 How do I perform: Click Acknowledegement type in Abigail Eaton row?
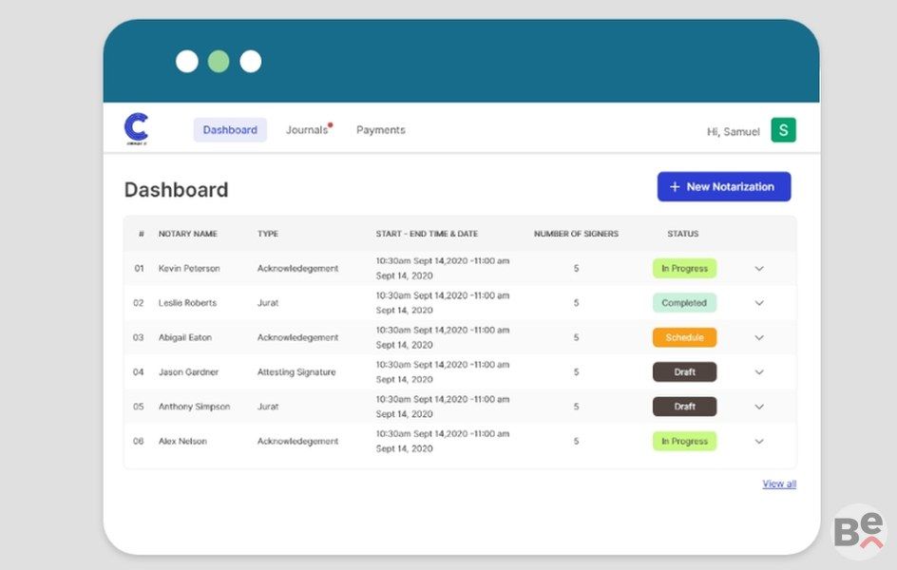click(x=297, y=337)
